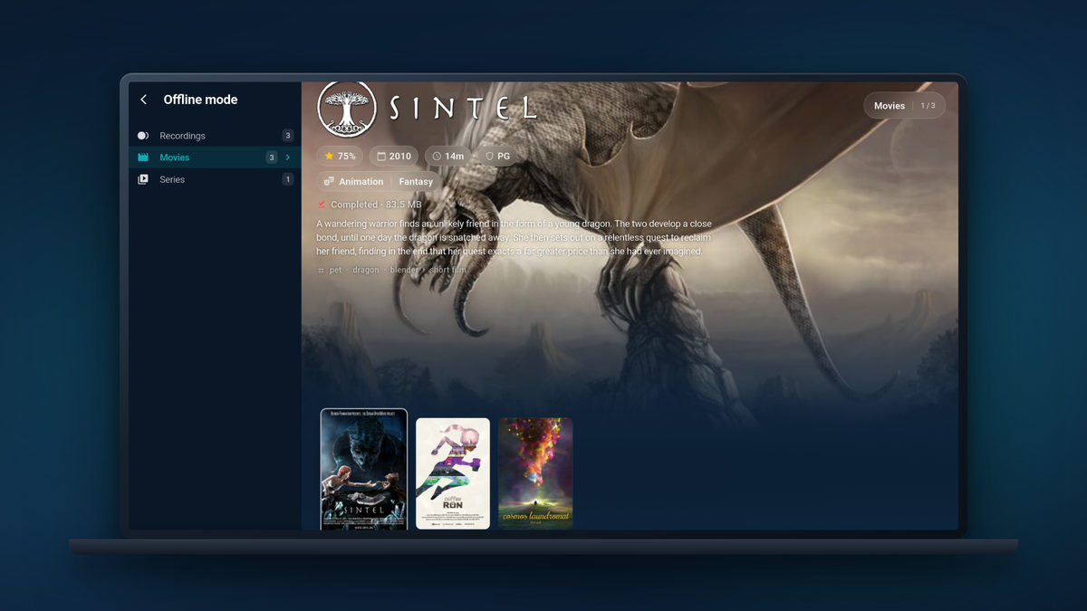Click the shield icon next to PG

click(x=489, y=156)
